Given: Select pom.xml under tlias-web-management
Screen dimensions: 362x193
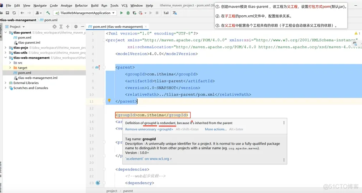Looking at the screenshot, I should point(23,73).
